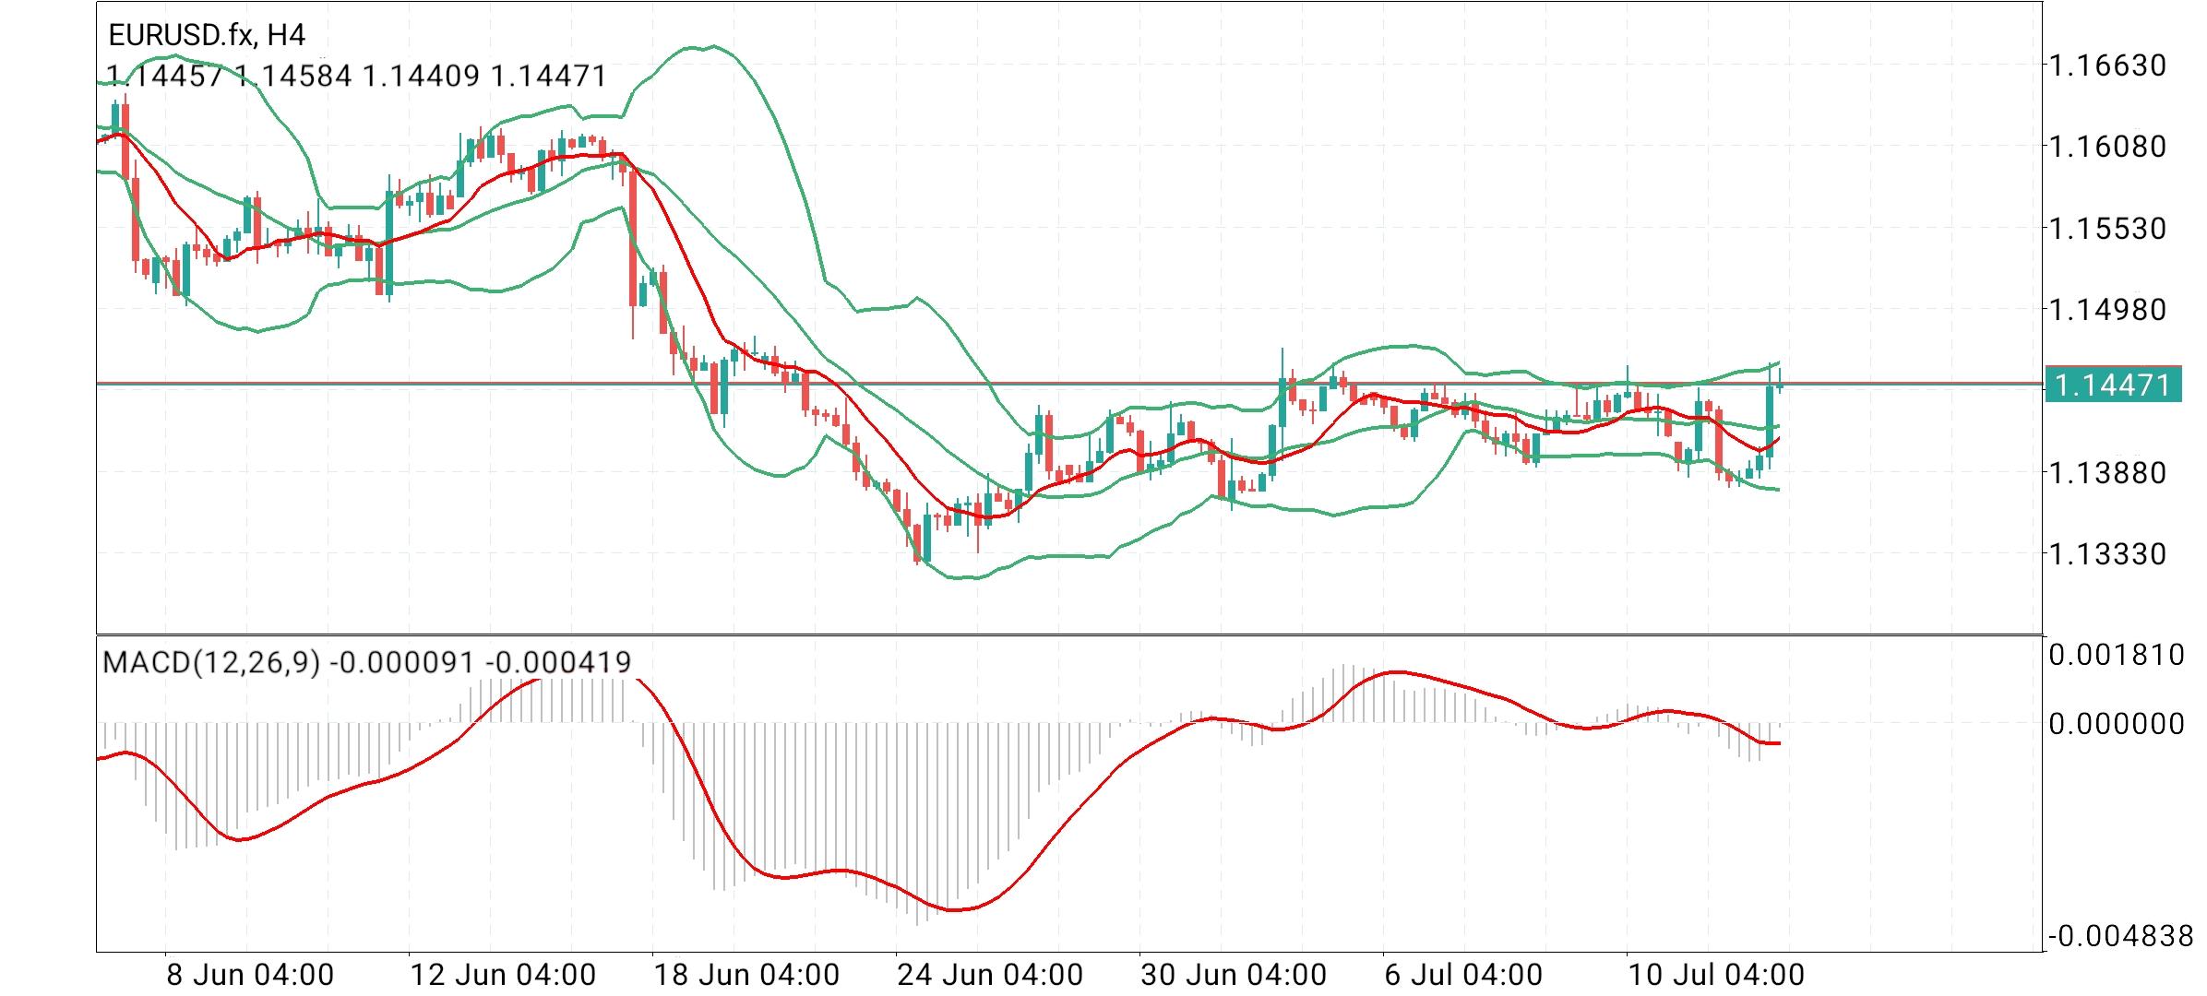Click price axis label 1.14980
The width and height of the screenshot is (2207, 996).
(2108, 309)
